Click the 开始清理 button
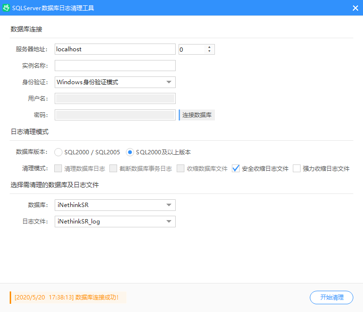363x312 pixels. coord(332,297)
